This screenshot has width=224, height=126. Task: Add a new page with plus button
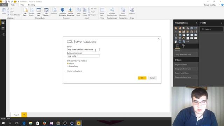[x=24, y=115]
